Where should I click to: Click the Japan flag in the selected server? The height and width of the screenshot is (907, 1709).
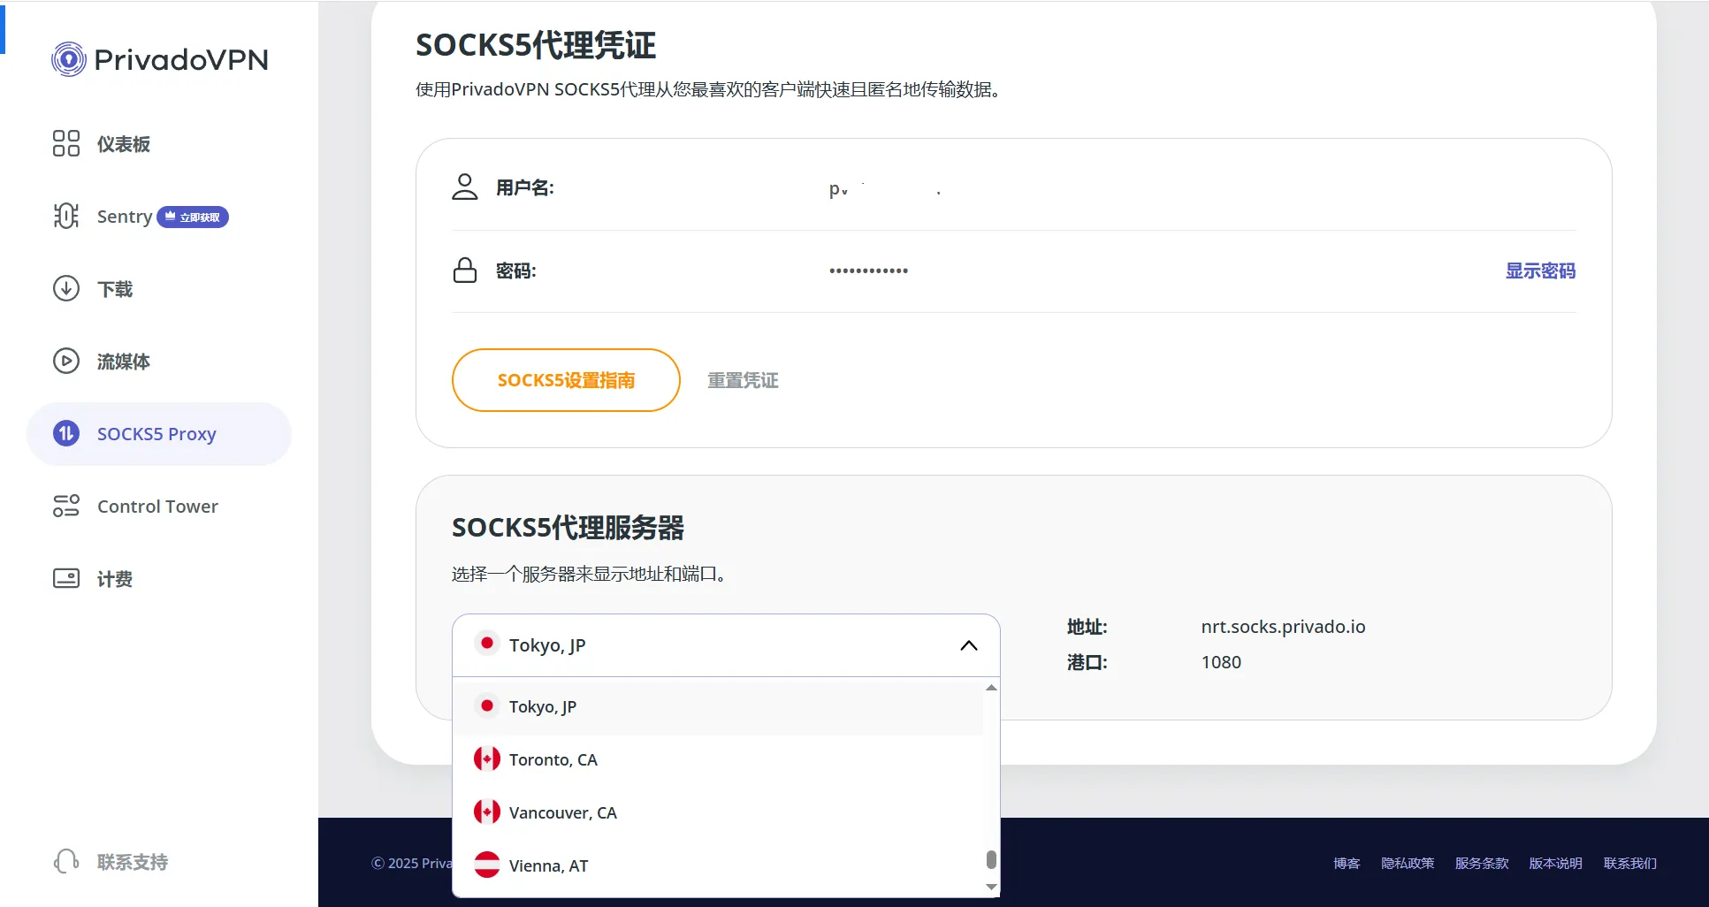point(487,644)
